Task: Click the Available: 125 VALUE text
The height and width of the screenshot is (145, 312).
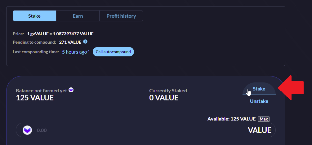Action: (x=231, y=119)
